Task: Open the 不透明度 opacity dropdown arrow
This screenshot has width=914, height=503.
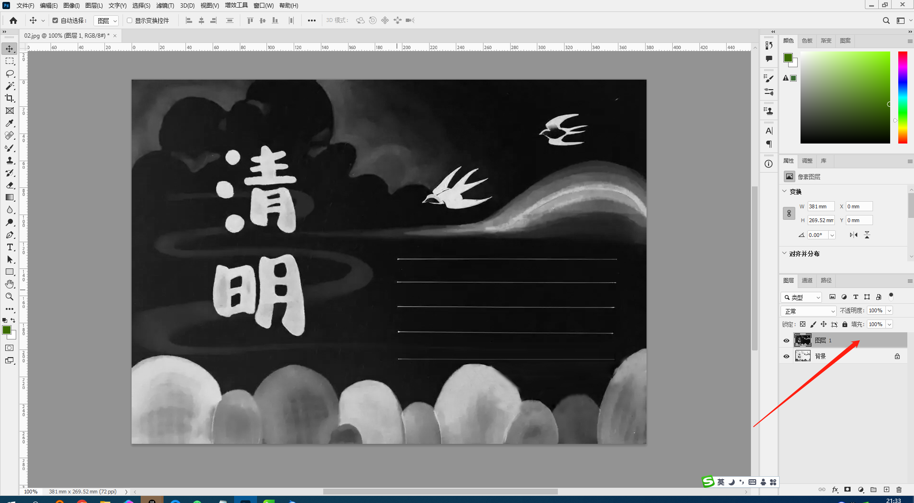Action: click(889, 311)
